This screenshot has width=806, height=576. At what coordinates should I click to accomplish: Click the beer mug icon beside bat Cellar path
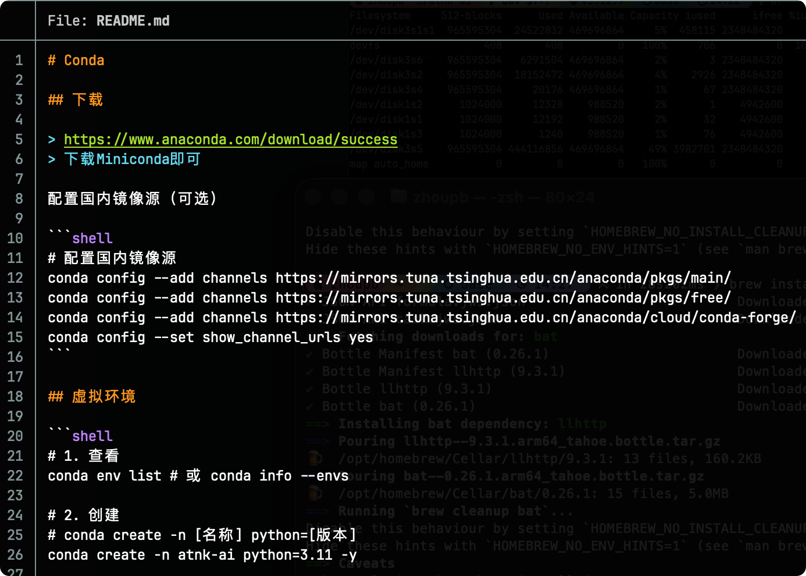(x=315, y=493)
